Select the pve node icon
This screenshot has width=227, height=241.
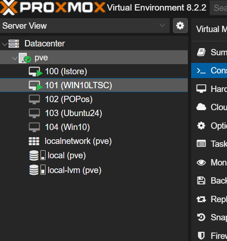click(24, 58)
